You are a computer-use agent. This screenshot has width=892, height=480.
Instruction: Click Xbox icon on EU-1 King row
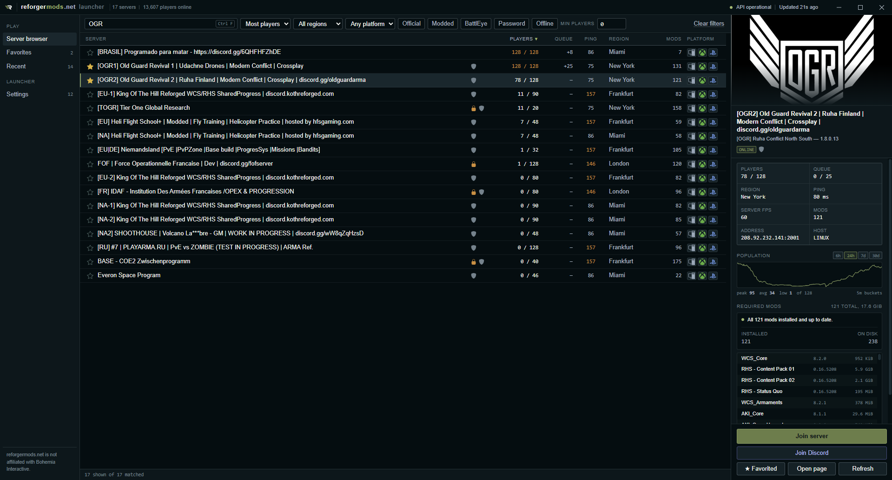702,94
